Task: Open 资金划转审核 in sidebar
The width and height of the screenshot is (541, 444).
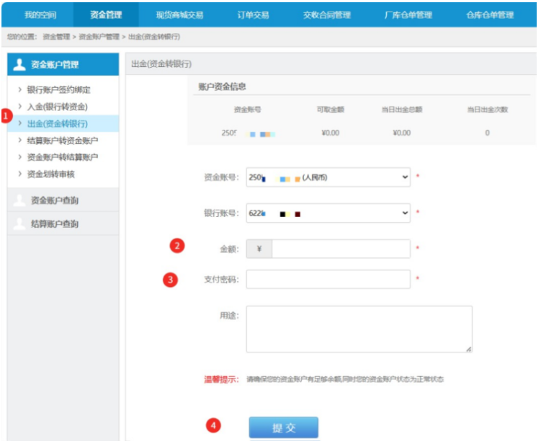Action: (52, 174)
